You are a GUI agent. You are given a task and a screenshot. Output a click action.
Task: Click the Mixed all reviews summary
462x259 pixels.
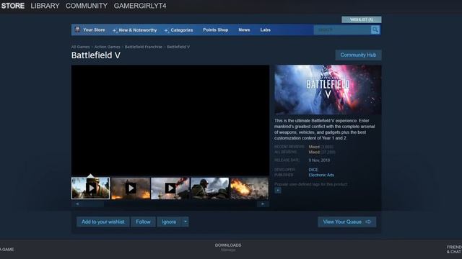pos(314,152)
